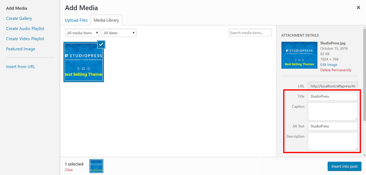Open Insert from URL

click(x=21, y=67)
